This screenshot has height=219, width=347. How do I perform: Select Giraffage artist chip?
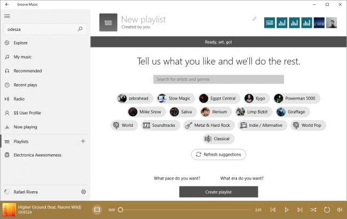pyautogui.click(x=293, y=112)
